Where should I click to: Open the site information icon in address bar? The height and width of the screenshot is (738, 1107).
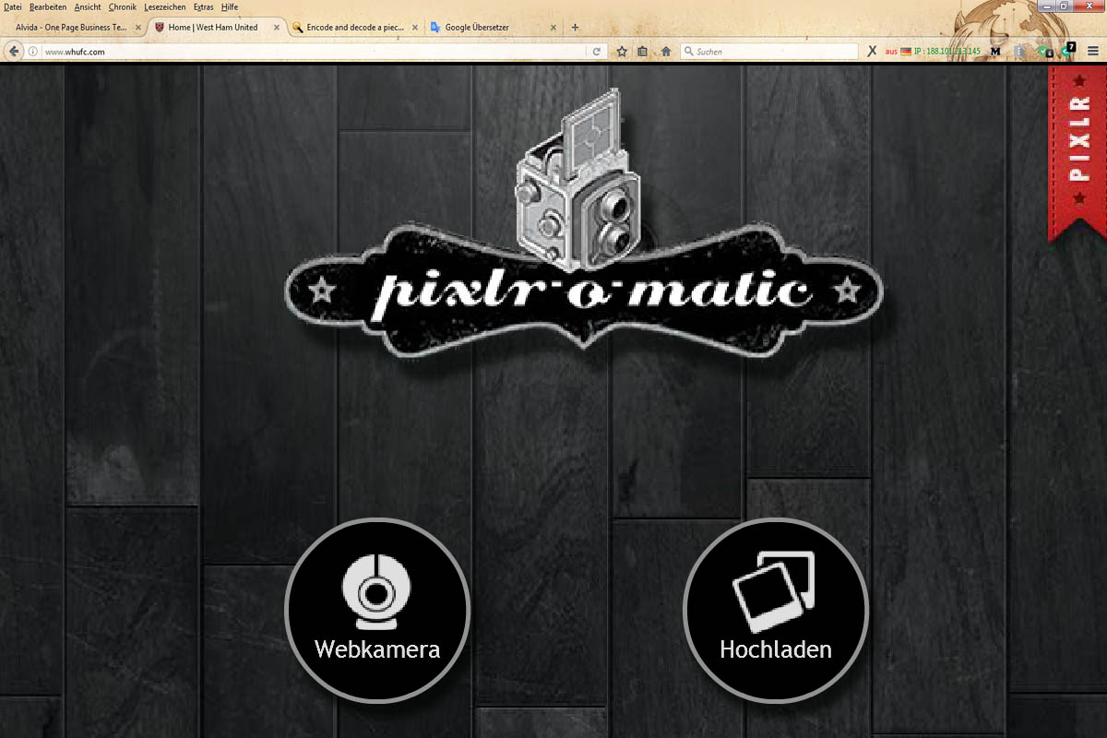click(x=33, y=52)
